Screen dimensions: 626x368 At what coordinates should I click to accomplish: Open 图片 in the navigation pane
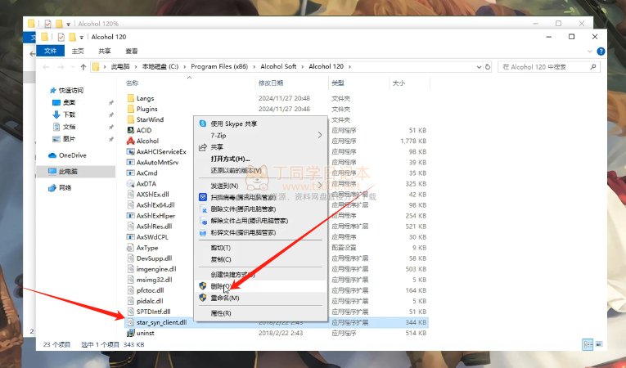point(69,139)
